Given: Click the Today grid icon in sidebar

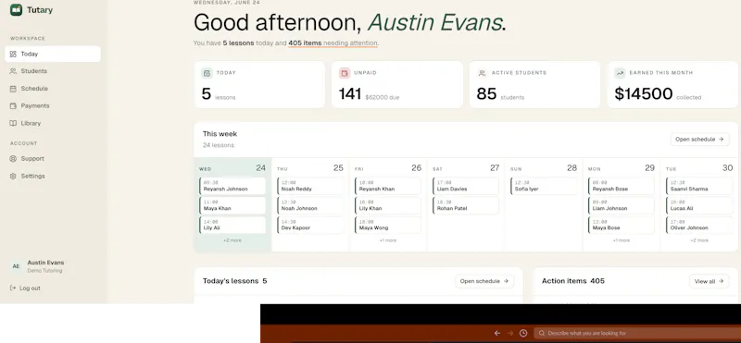Looking at the screenshot, I should click(x=13, y=54).
